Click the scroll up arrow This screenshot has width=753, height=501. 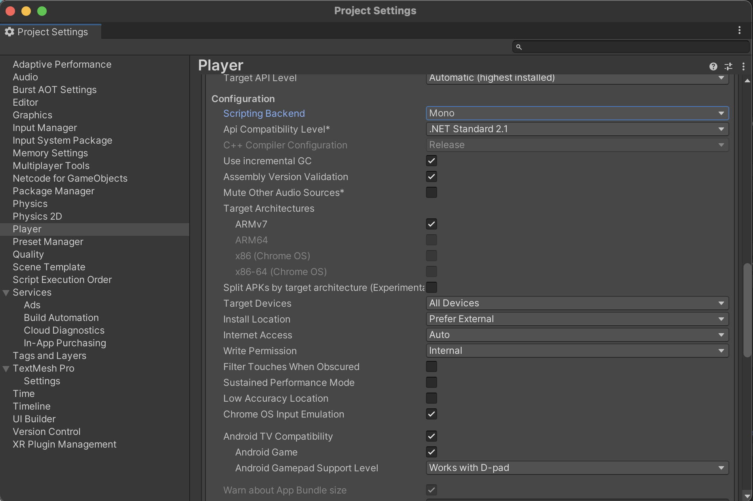tap(747, 81)
